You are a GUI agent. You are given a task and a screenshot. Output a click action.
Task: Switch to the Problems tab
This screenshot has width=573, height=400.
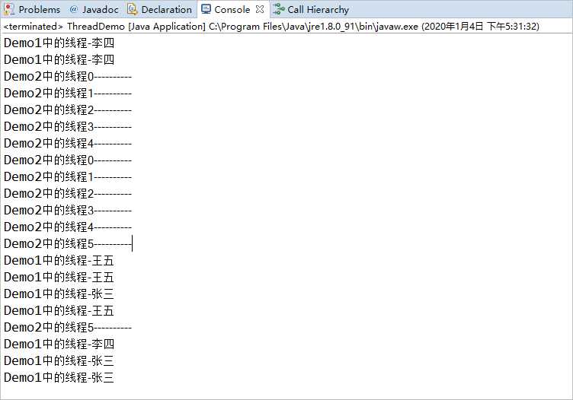pyautogui.click(x=32, y=9)
